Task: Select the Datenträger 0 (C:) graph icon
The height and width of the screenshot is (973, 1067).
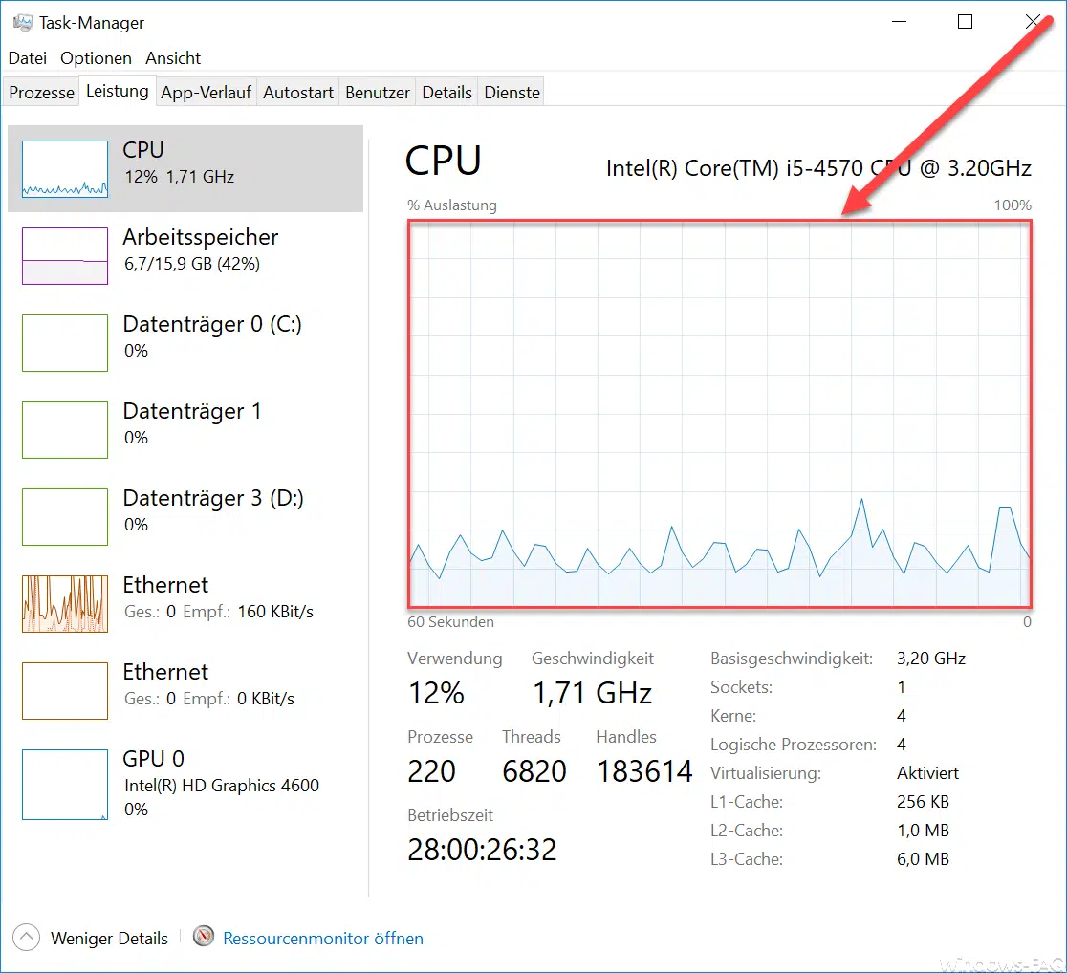Action: point(64,342)
